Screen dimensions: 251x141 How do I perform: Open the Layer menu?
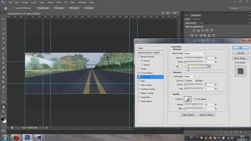coord(34,2)
